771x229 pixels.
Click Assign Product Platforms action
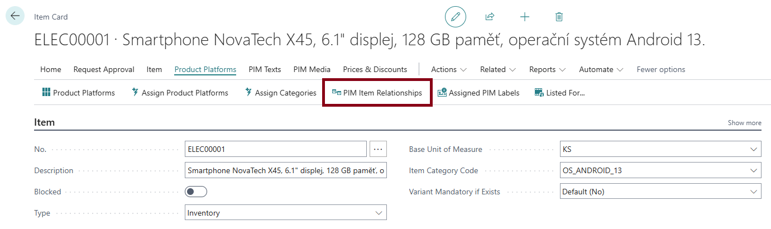(179, 93)
